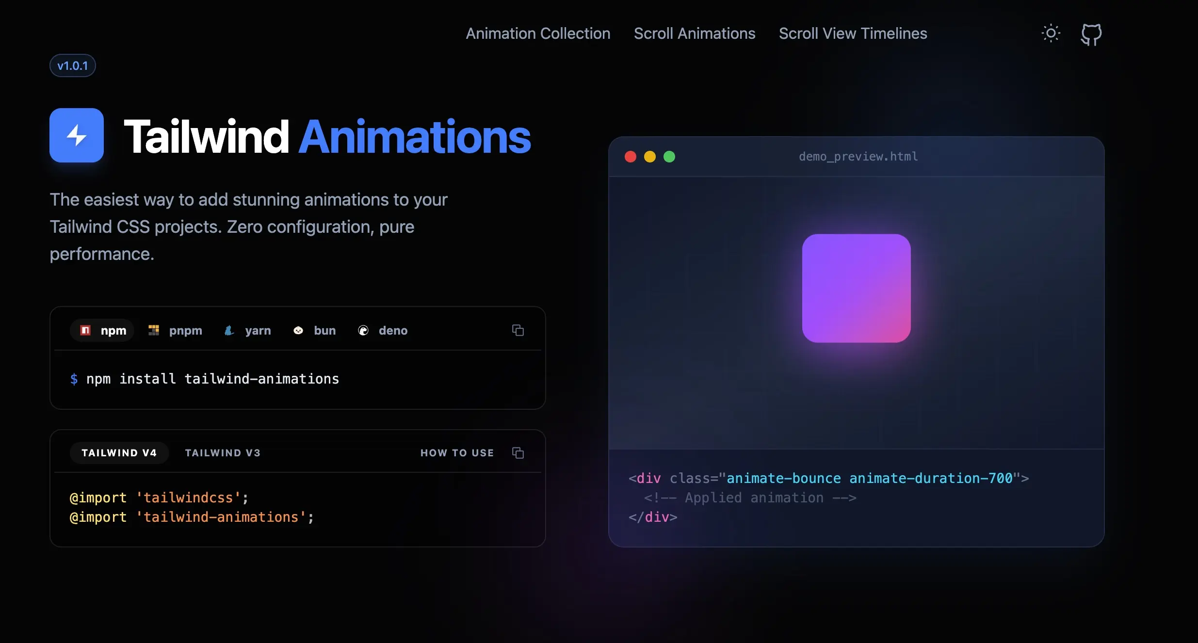
Task: Click the demo_preview.html title bar
Action: coord(858,156)
